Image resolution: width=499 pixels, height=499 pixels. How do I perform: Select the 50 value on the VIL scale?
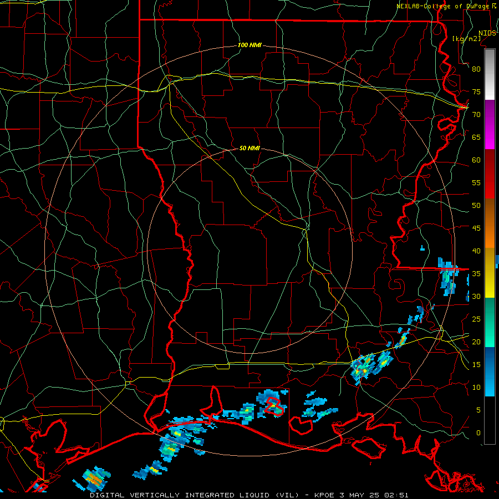tap(476, 206)
